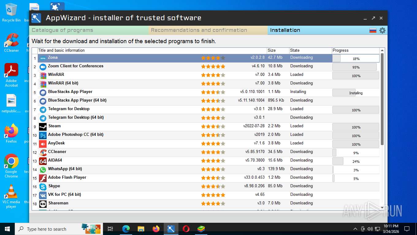The image size is (417, 235).
Task: Click the Skype size 85.0 Mb
Action: pyautogui.click(x=275, y=186)
